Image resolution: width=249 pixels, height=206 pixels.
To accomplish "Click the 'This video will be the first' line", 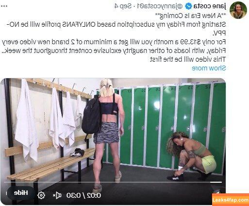I will tap(188, 59).
